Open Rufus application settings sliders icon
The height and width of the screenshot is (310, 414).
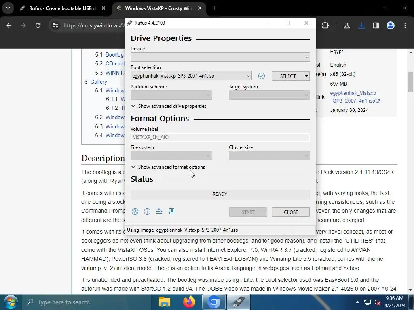click(159, 212)
